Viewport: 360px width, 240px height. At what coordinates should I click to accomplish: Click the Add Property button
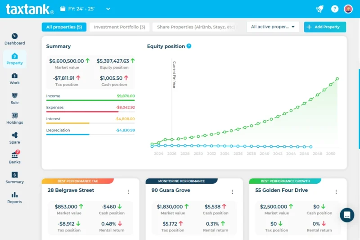click(325, 27)
